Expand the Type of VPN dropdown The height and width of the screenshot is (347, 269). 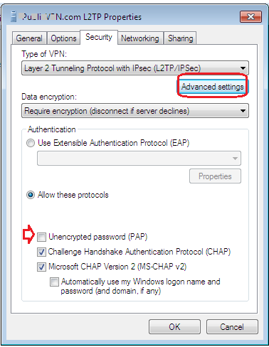point(135,68)
